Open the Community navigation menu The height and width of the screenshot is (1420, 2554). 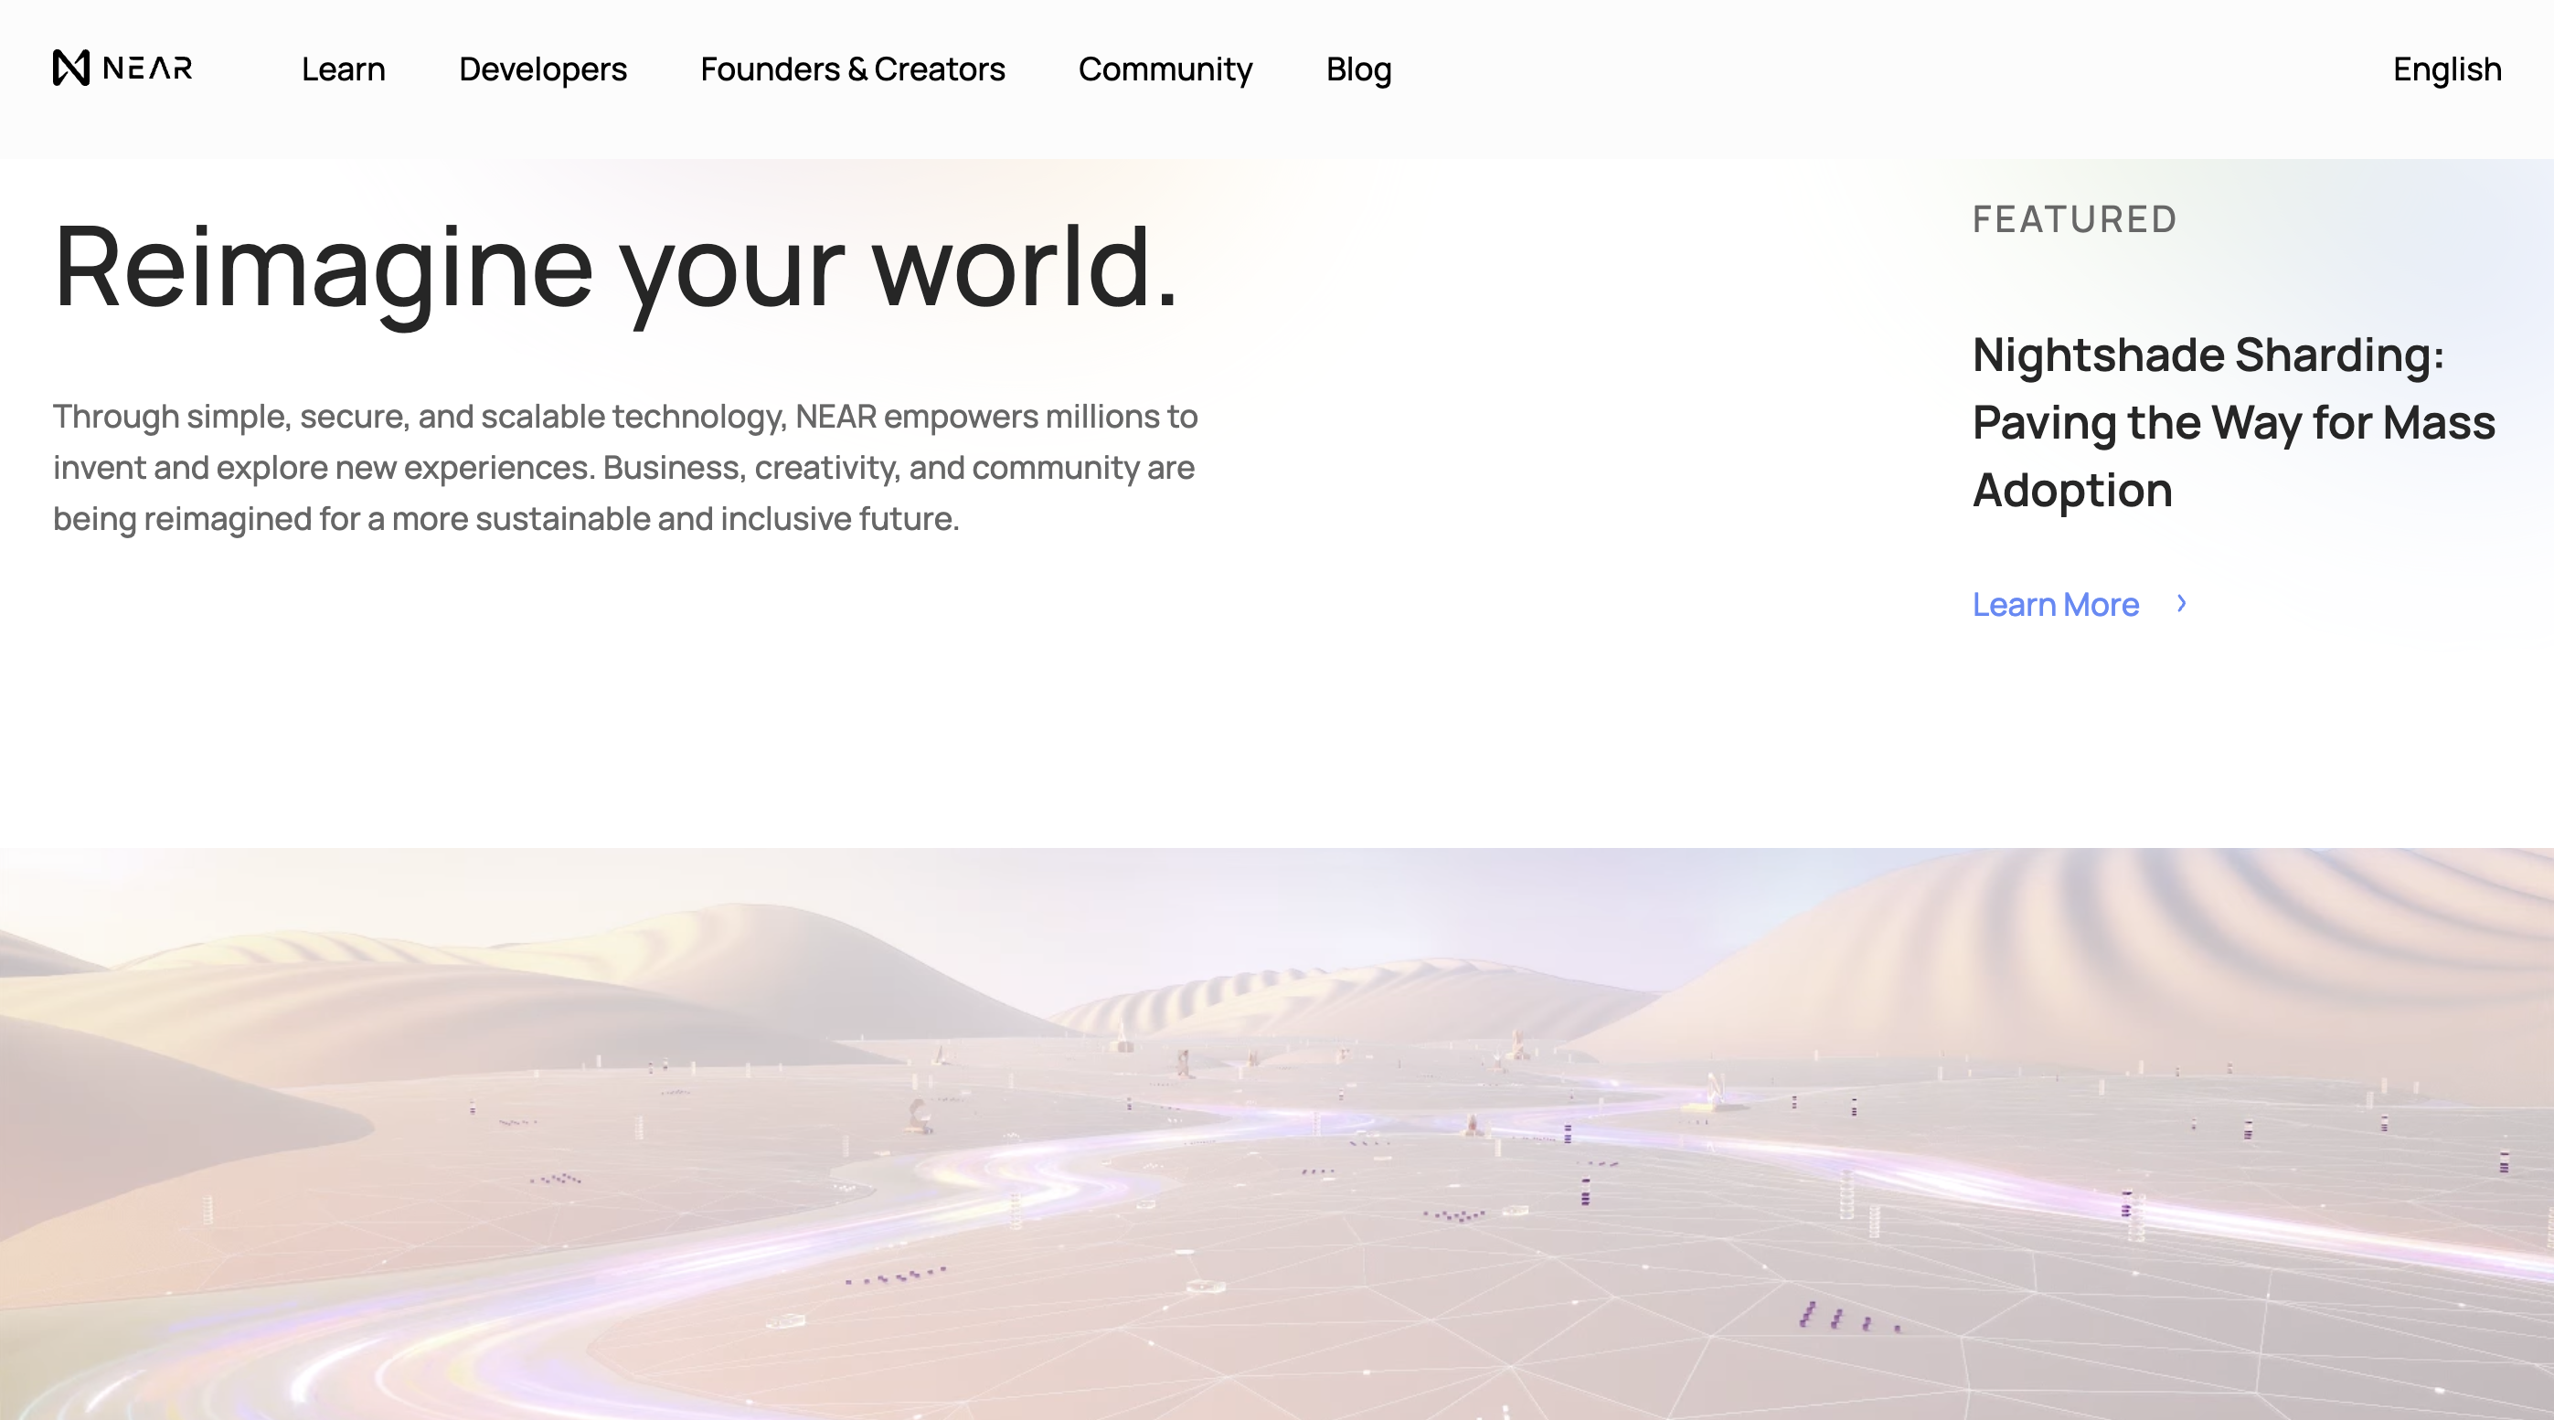click(x=1165, y=69)
